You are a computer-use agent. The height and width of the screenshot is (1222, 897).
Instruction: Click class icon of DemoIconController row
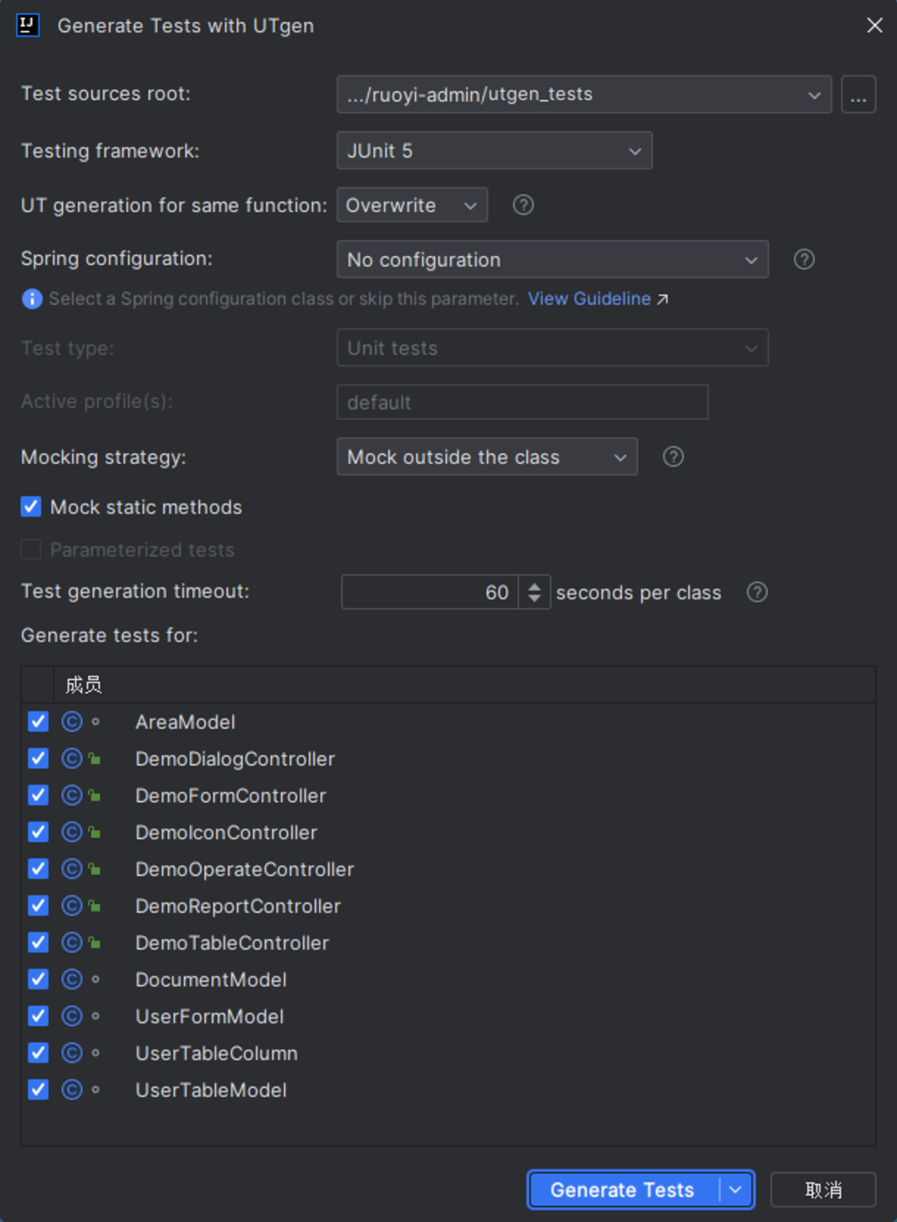(72, 832)
